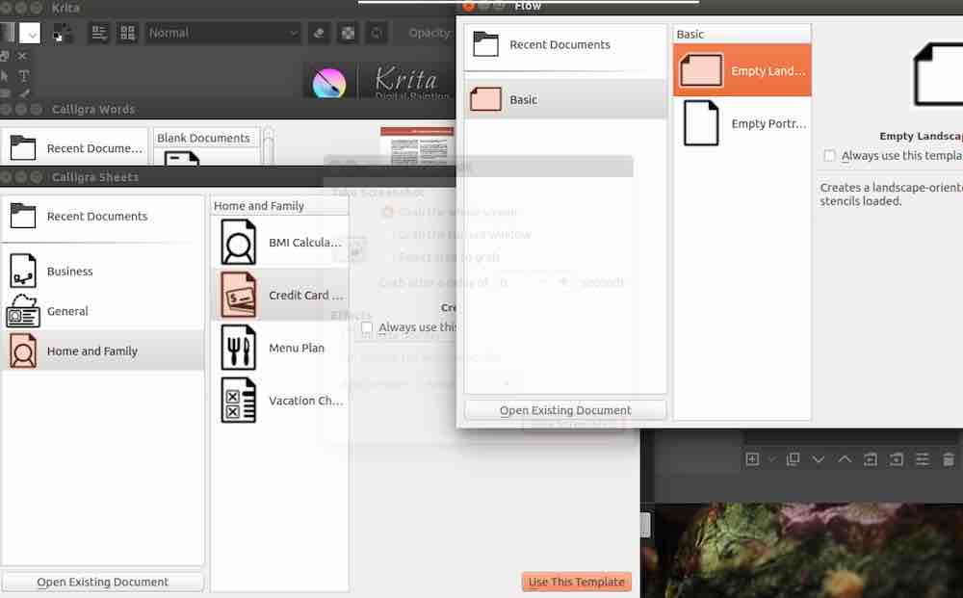This screenshot has height=598, width=963.
Task: Click the Blank Documents header in Words
Action: tap(206, 138)
